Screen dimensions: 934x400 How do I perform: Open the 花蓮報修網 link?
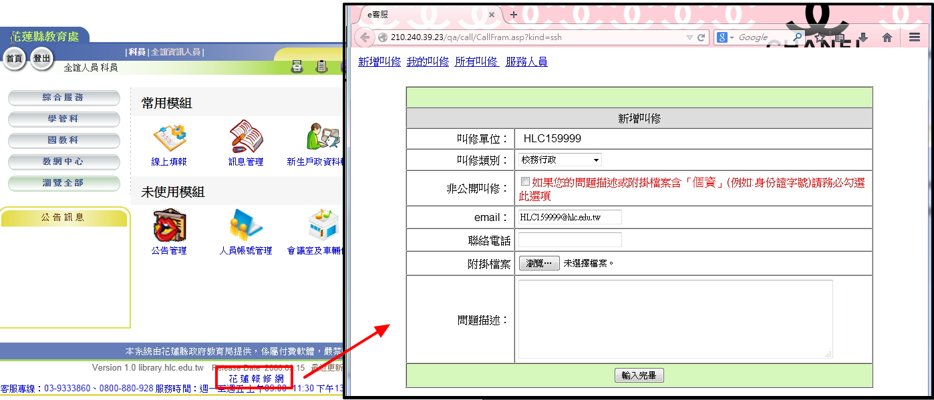255,379
